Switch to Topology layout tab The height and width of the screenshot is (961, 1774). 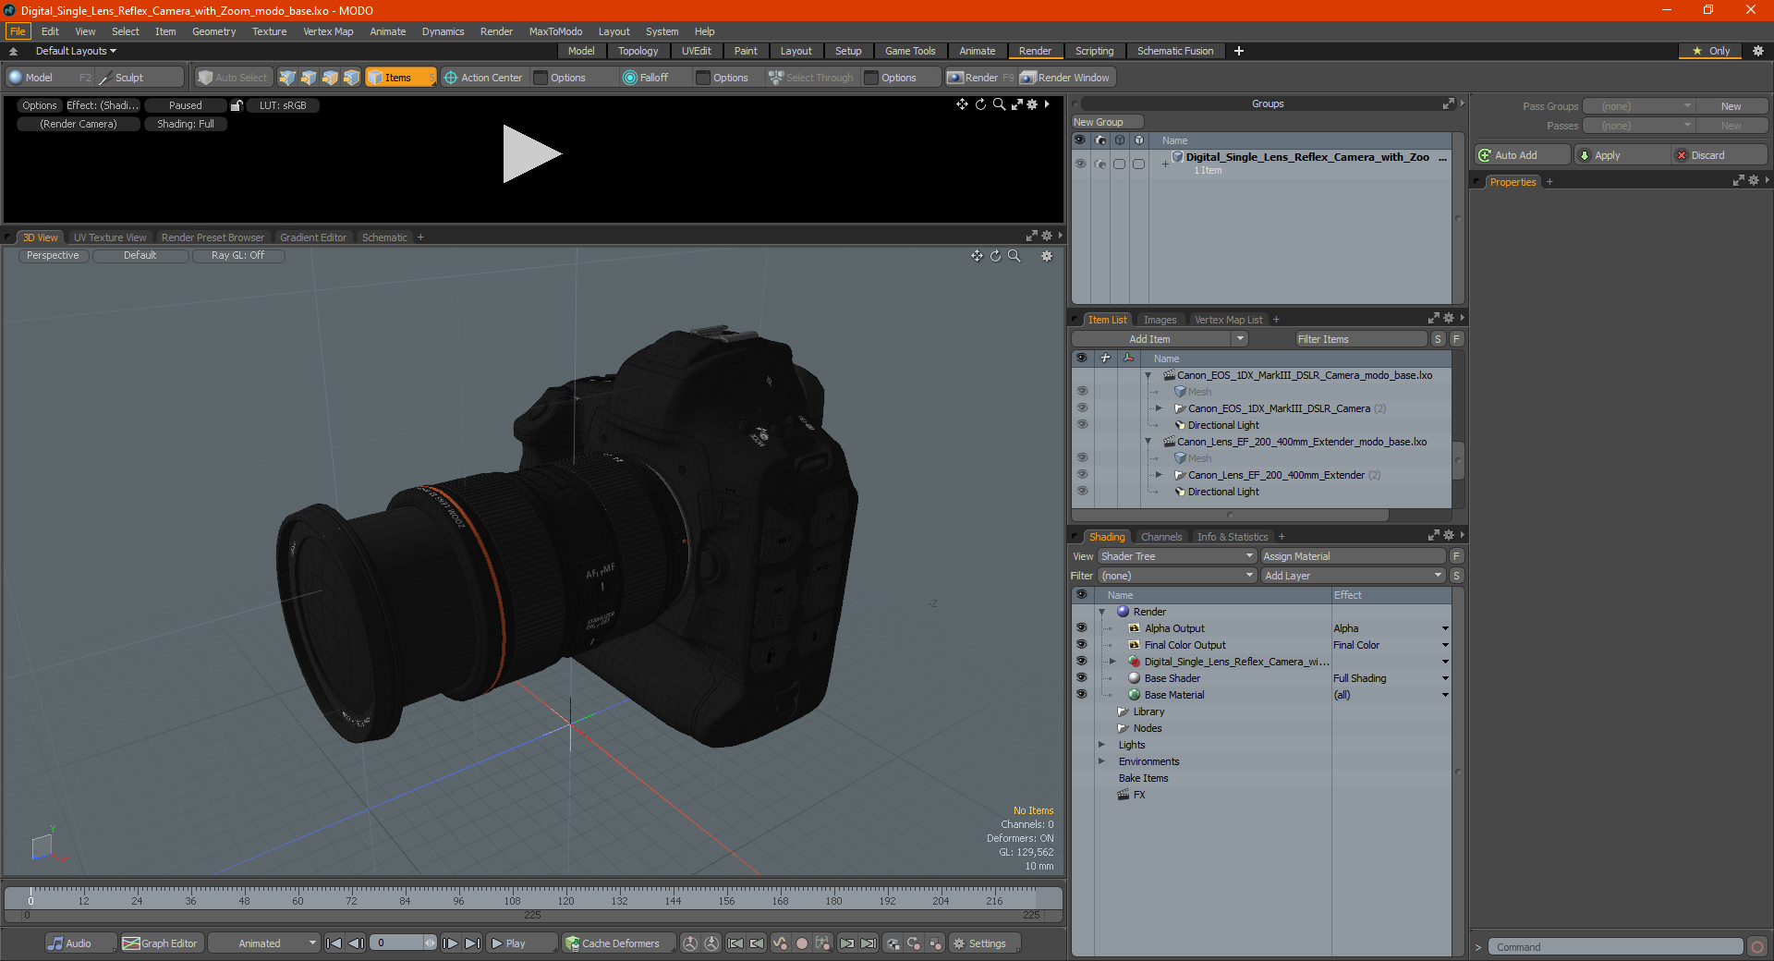click(638, 51)
